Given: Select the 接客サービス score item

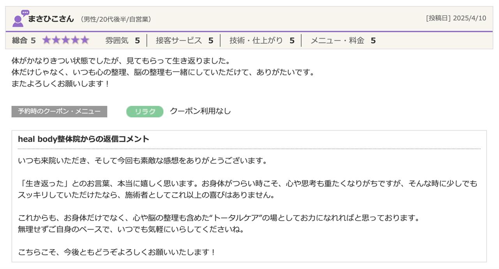Looking at the screenshot, I should point(184,40).
